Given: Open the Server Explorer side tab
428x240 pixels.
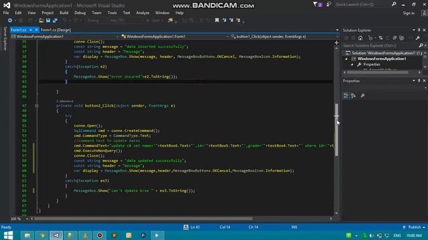Looking at the screenshot, I should coord(5,39).
